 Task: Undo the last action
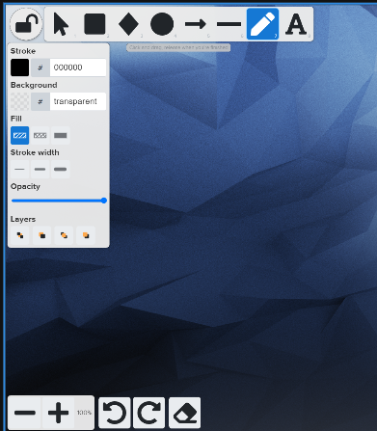(x=115, y=413)
